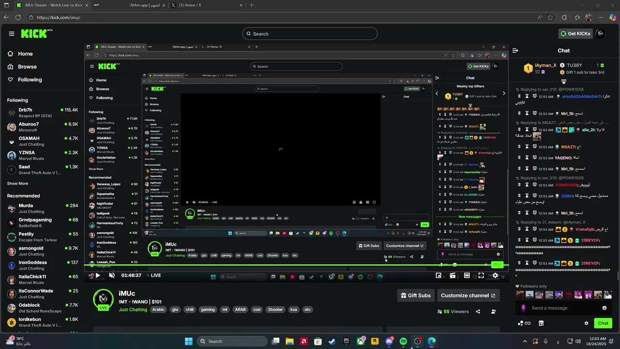Select the Shooter tag
Screen dimensions: 620x349
click(275, 310)
